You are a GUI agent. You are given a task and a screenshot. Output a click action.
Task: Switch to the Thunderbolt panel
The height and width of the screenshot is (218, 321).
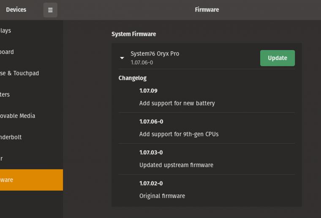(x=11, y=137)
